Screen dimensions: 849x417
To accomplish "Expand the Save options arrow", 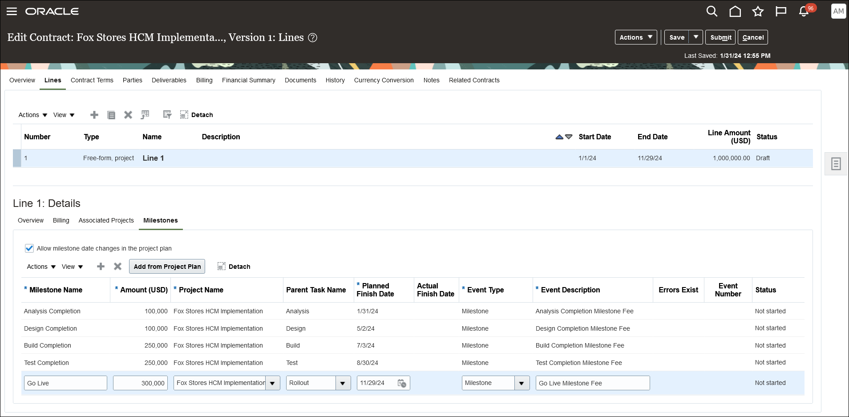I will tap(696, 37).
